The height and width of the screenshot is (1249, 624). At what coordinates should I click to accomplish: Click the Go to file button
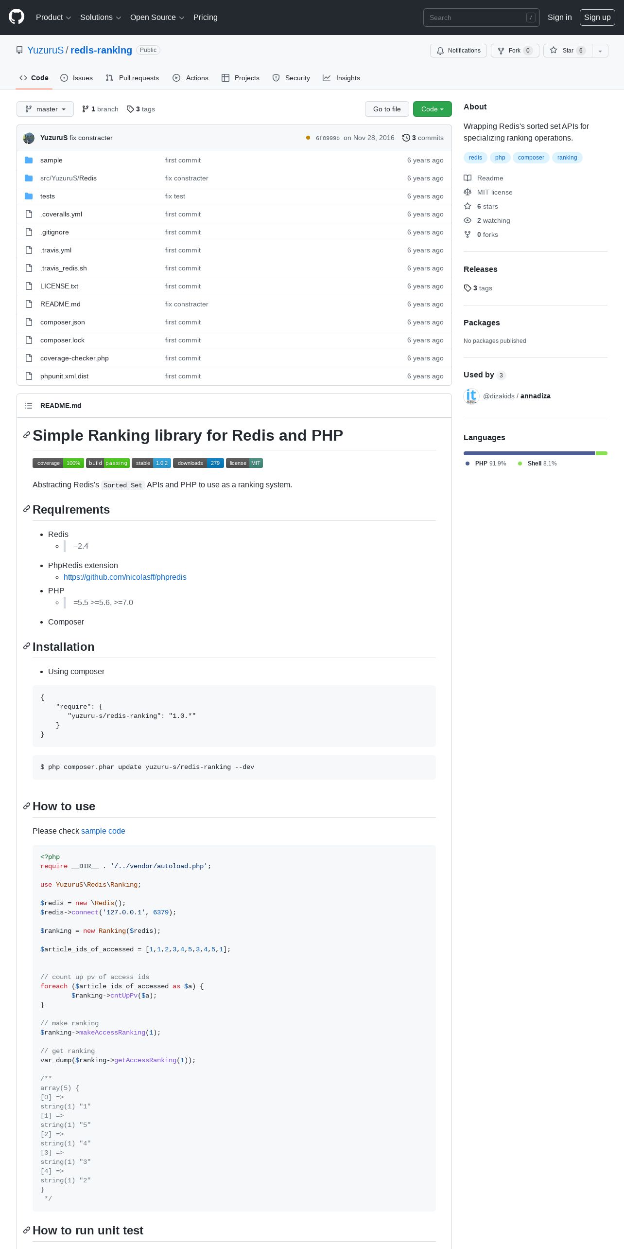(387, 109)
